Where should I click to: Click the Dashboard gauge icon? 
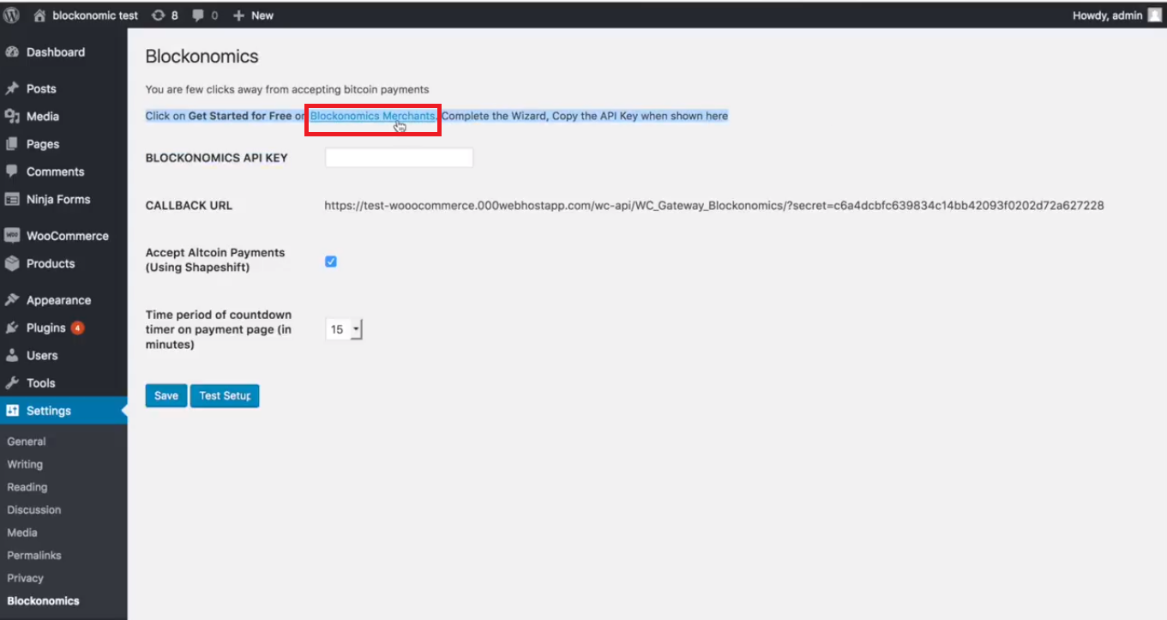tap(12, 52)
